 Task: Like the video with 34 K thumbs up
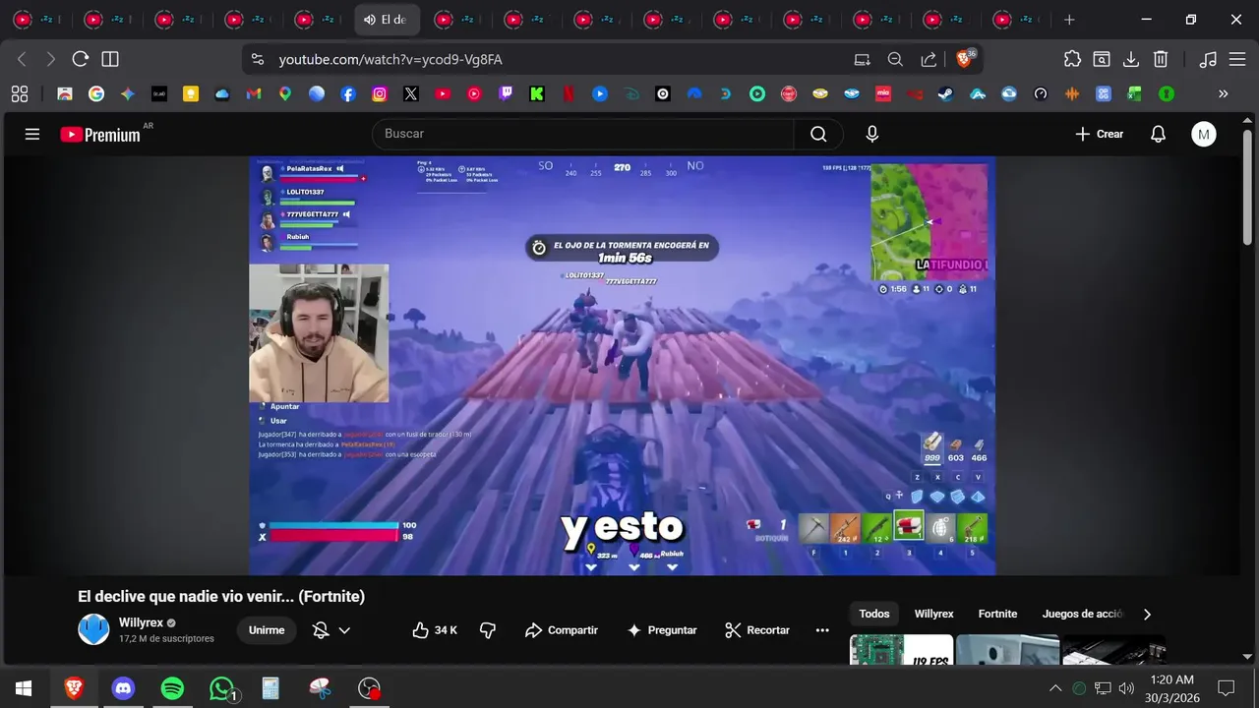coord(435,630)
